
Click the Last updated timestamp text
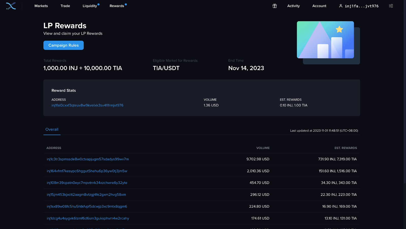[324, 131]
